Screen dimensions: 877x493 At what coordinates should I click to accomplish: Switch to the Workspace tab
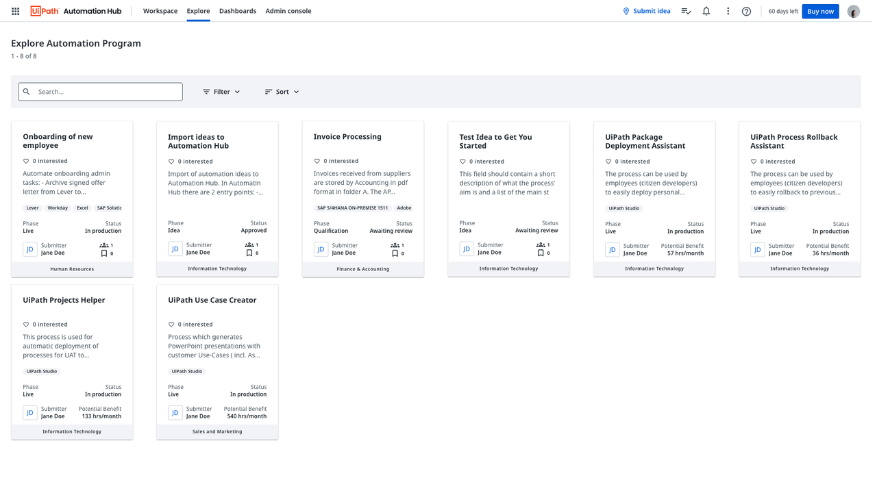pyautogui.click(x=160, y=11)
